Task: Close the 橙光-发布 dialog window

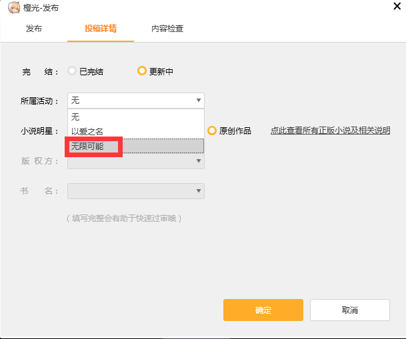Action: point(397,7)
